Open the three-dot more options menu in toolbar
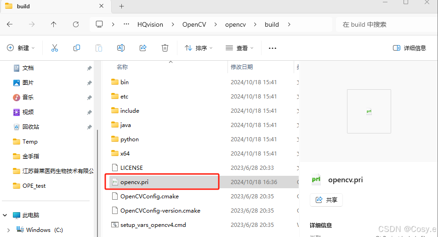This screenshot has width=438, height=237. click(273, 48)
